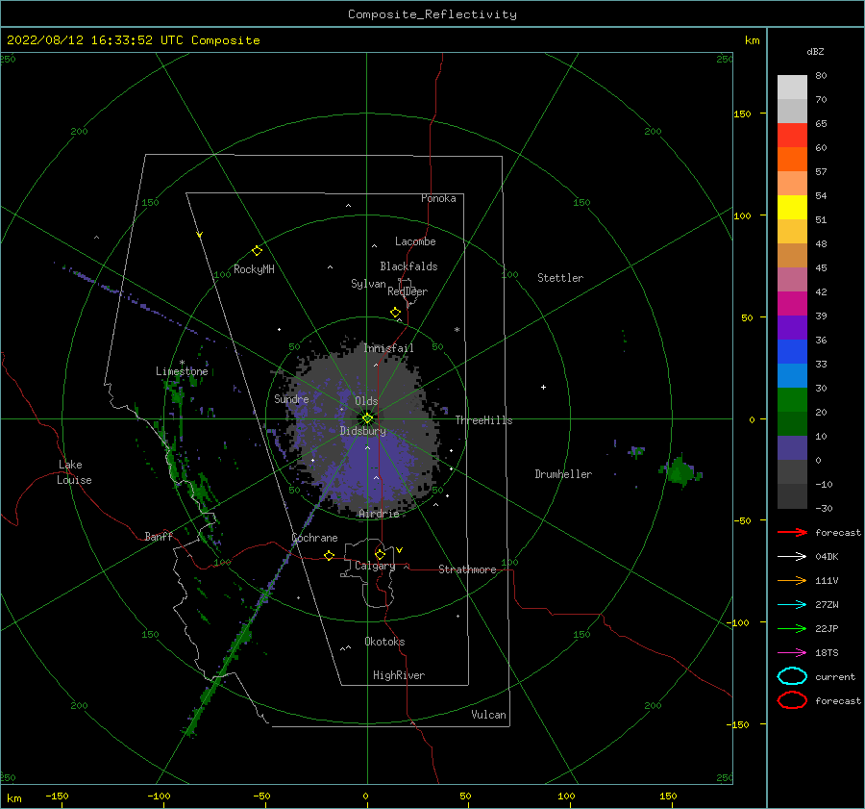Click the Composite_Reflectivity title text

click(432, 14)
